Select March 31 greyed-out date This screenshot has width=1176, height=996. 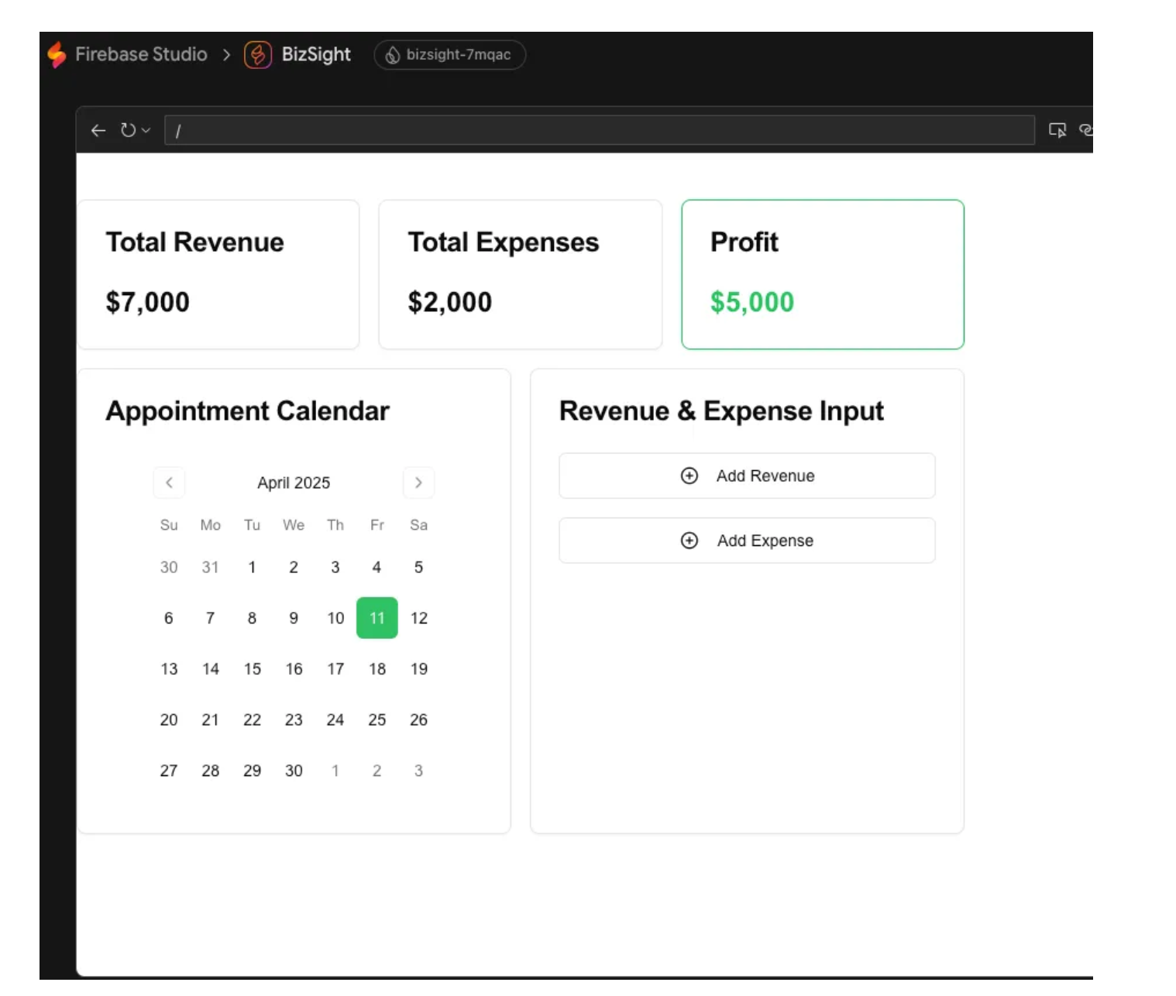(210, 567)
